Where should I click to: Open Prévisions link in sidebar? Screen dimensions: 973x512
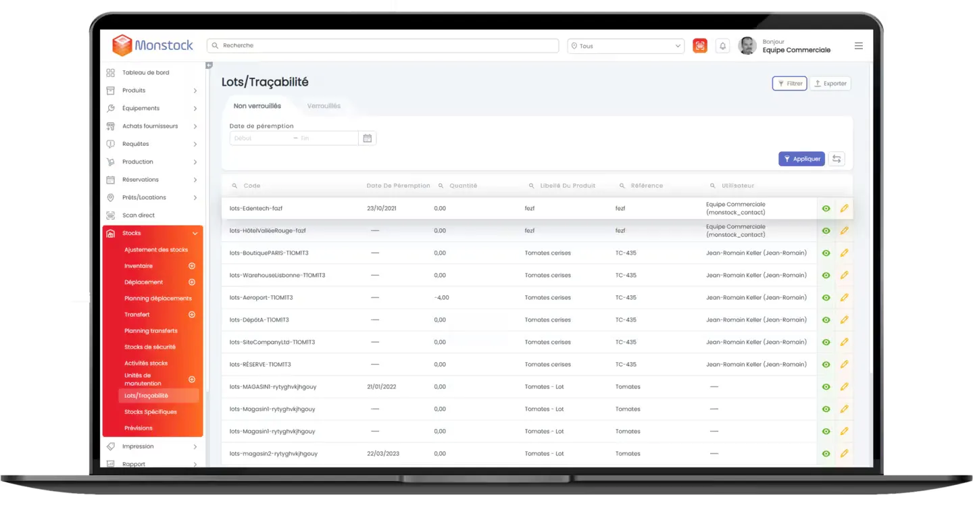tap(139, 428)
